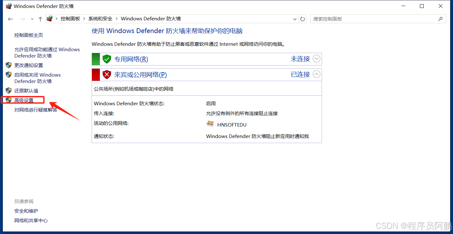This screenshot has width=453, height=234.
Task: Click Windows Defender 防火墙 breadcrumb segment
Action: tap(151, 19)
